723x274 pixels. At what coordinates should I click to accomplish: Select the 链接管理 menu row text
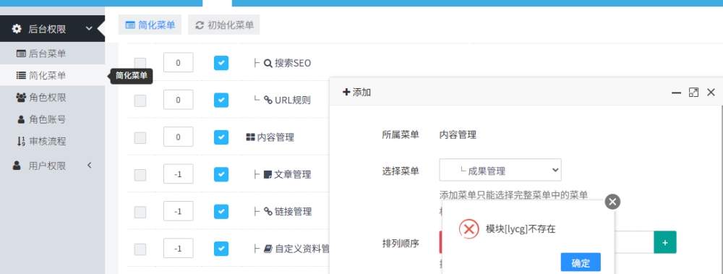click(294, 212)
